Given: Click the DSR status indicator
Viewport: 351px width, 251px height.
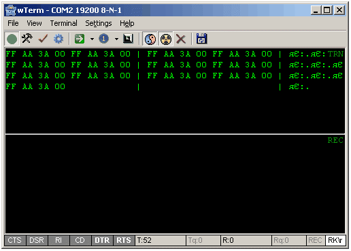Looking at the screenshot, I should tap(37, 240).
